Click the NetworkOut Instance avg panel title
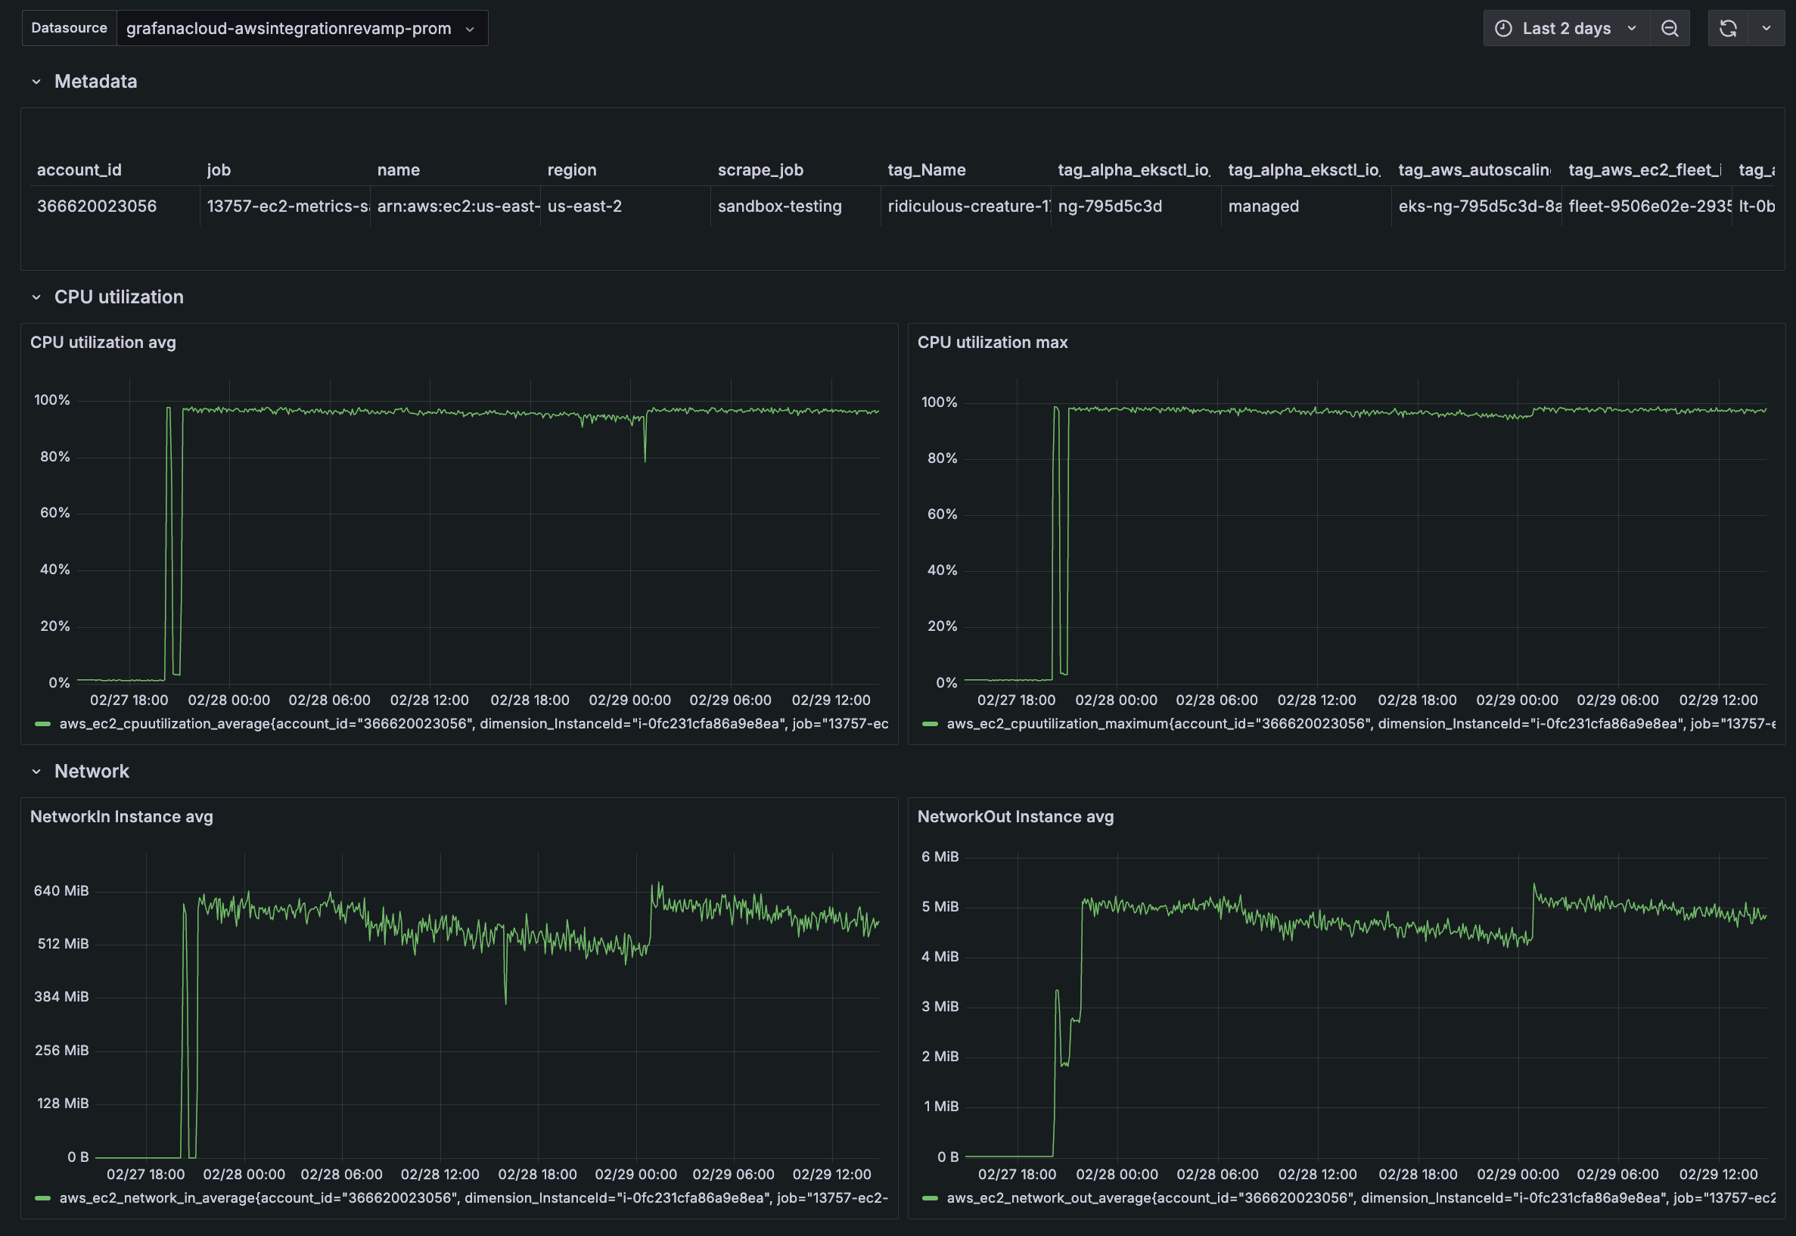 coord(1015,816)
